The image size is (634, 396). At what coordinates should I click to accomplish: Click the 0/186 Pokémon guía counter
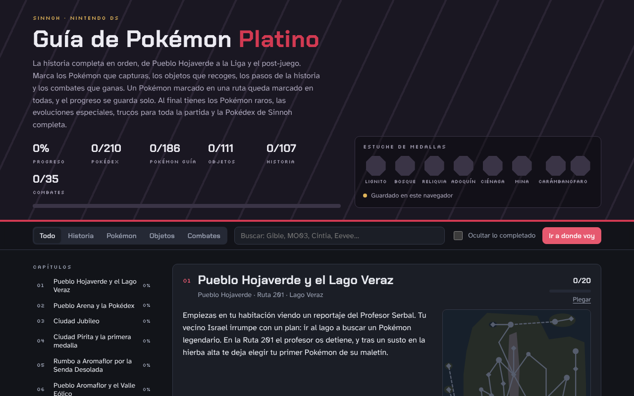coord(173,153)
